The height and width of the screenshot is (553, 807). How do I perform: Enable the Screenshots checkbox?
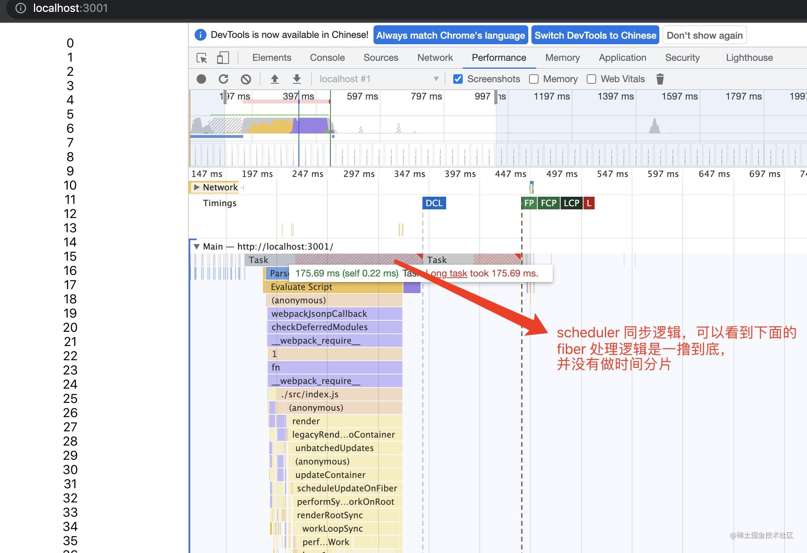(x=458, y=79)
